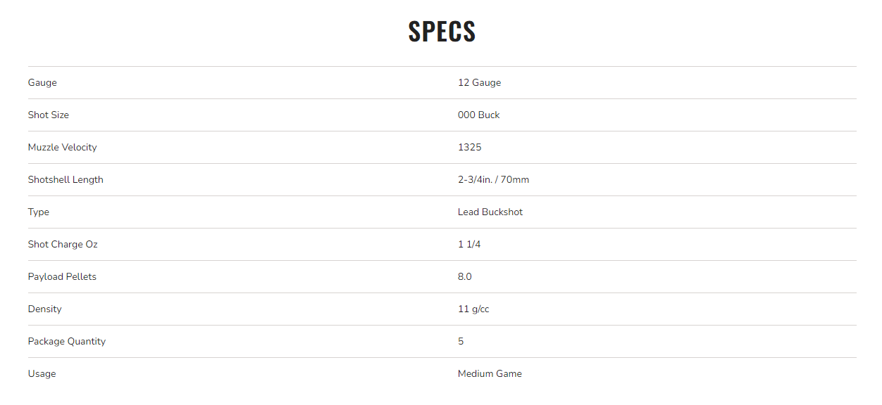
Task: Click the SPECS heading
Action: coord(442,32)
